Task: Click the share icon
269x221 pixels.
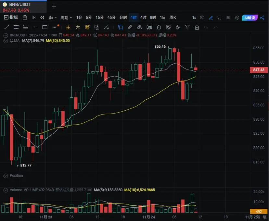Action: [x=262, y=18]
